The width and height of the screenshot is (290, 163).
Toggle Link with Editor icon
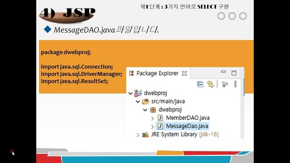[210, 84]
